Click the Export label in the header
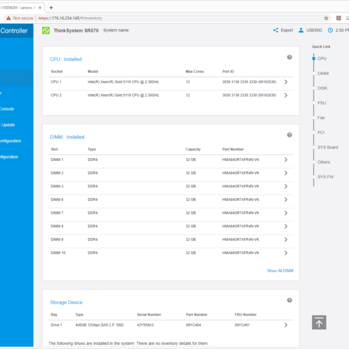This screenshot has width=349, height=349. coord(287,30)
